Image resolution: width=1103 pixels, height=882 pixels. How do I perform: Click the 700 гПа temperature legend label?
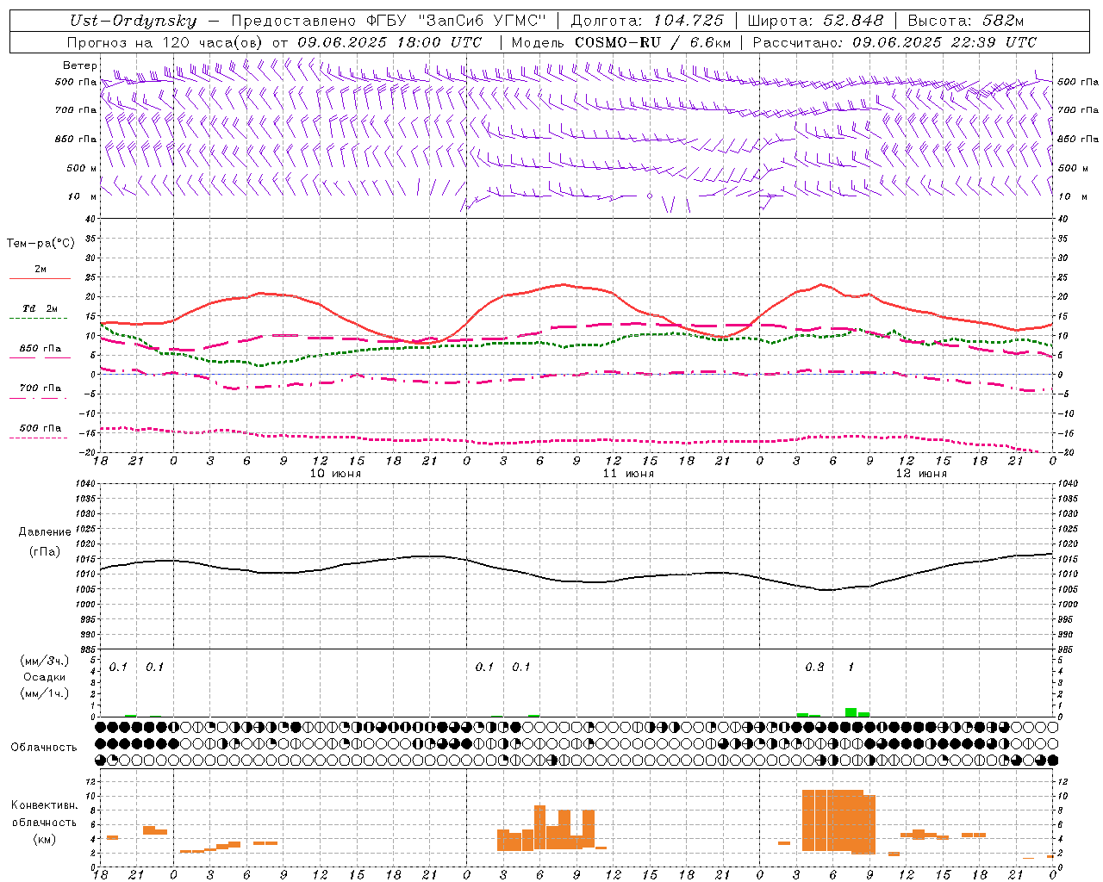pyautogui.click(x=41, y=388)
